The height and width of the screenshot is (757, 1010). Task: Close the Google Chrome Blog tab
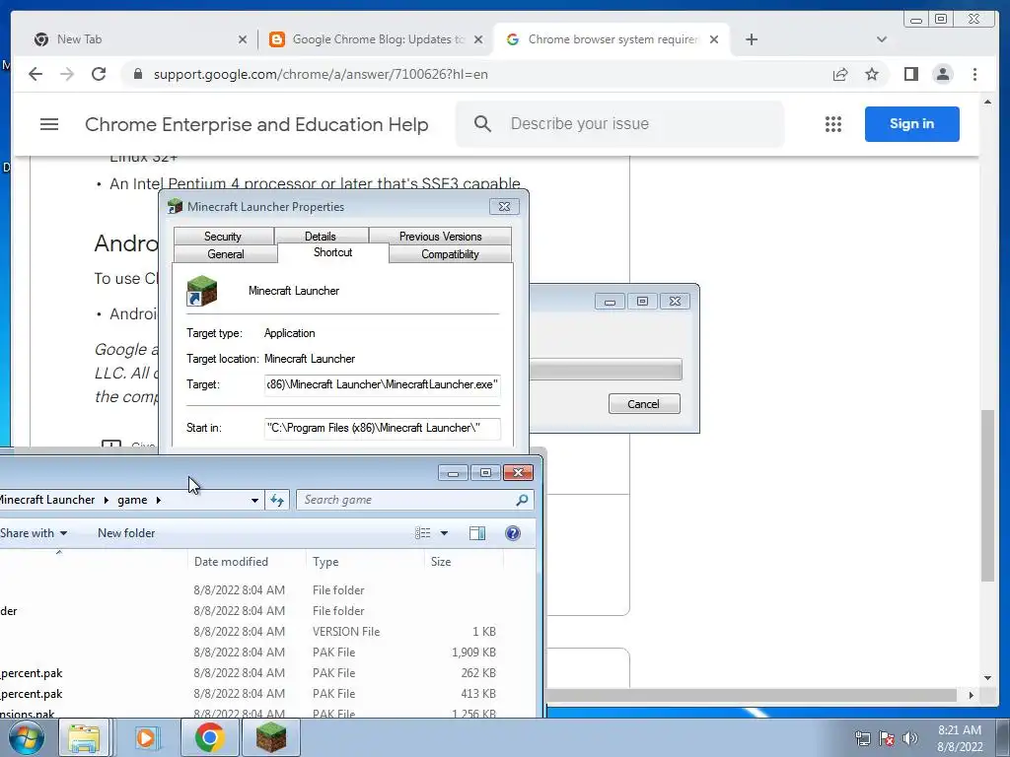[x=478, y=39]
